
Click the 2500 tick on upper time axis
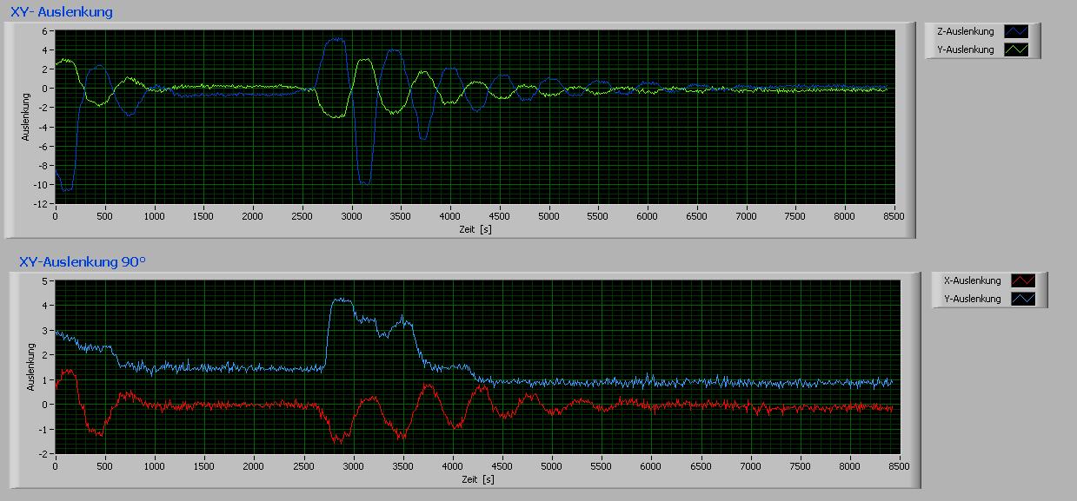(302, 218)
